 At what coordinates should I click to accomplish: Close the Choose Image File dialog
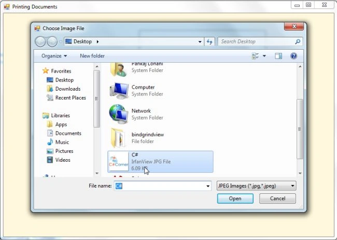(294, 26)
